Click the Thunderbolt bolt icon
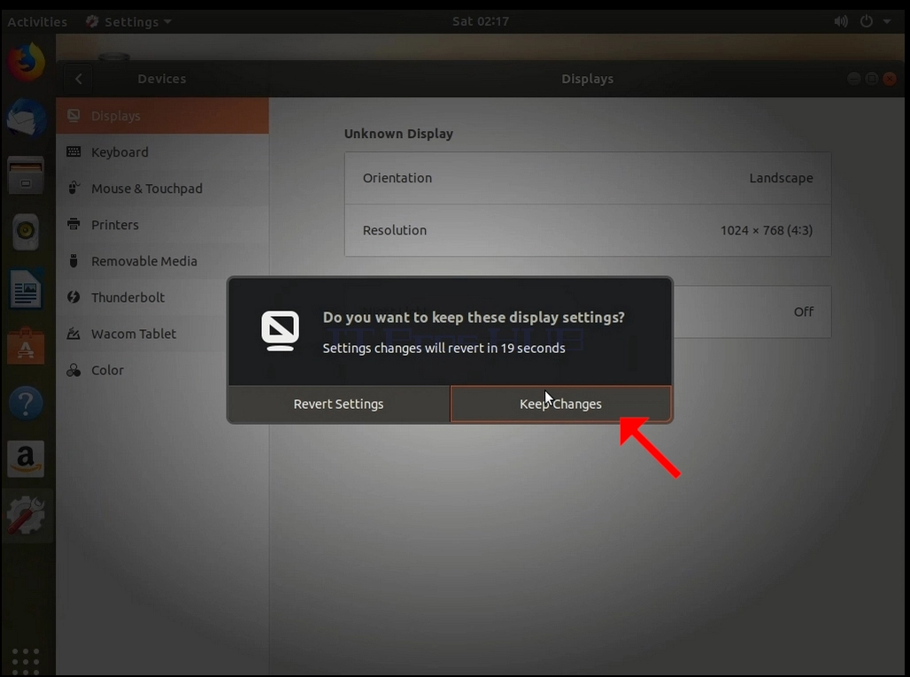The height and width of the screenshot is (677, 910). tap(73, 297)
